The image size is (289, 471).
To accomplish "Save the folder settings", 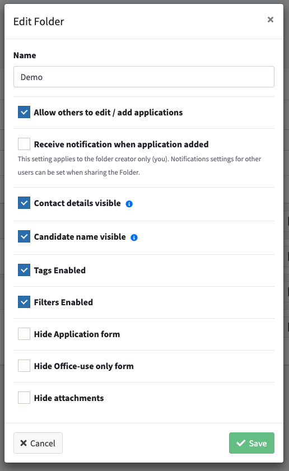I will pos(251,443).
